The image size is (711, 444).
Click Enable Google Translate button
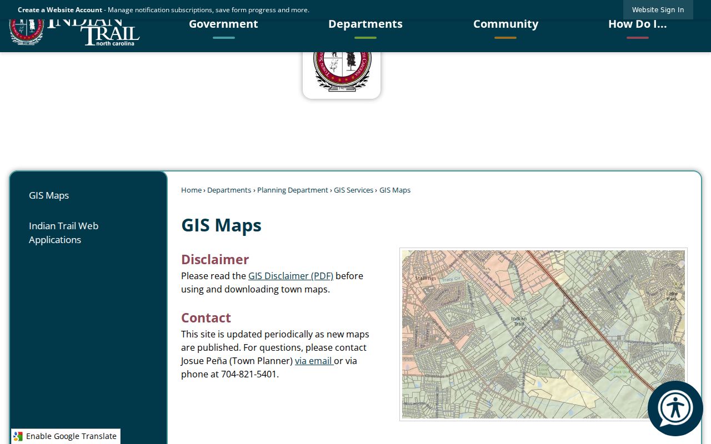(66, 436)
